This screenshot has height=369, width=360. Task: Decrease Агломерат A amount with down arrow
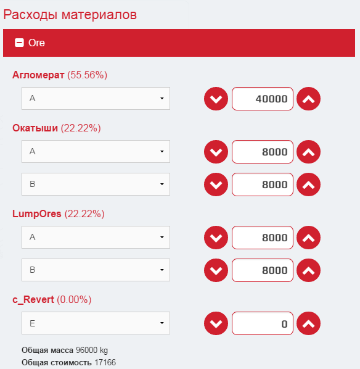pyautogui.click(x=216, y=99)
